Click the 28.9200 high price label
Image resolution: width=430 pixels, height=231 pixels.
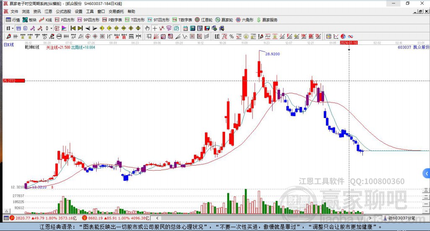pyautogui.click(x=273, y=54)
